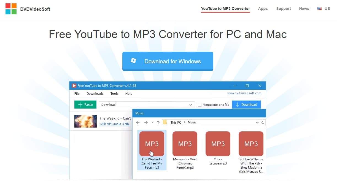The width and height of the screenshot is (337, 181).
Task: Open the File menu
Action: (77, 94)
